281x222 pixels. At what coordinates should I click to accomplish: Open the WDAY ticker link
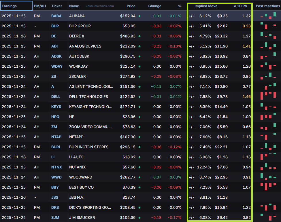57,66
